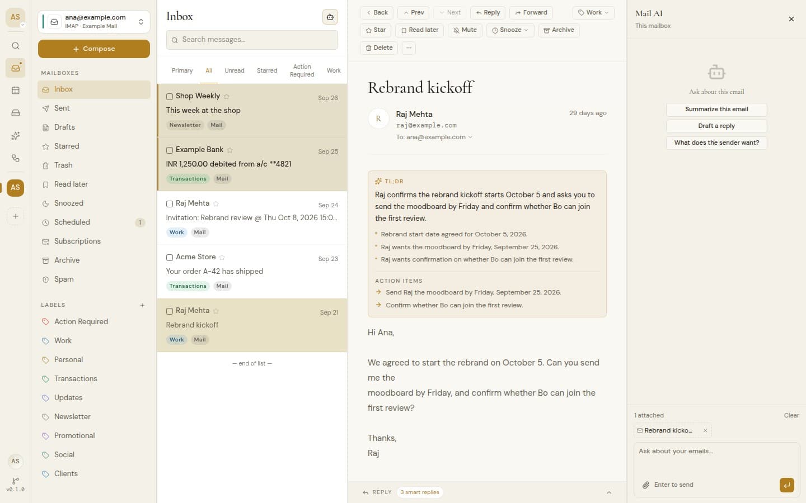Open the calendar icon in the left rail
806x503 pixels.
[16, 91]
